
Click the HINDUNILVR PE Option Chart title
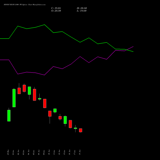click(25, 5)
